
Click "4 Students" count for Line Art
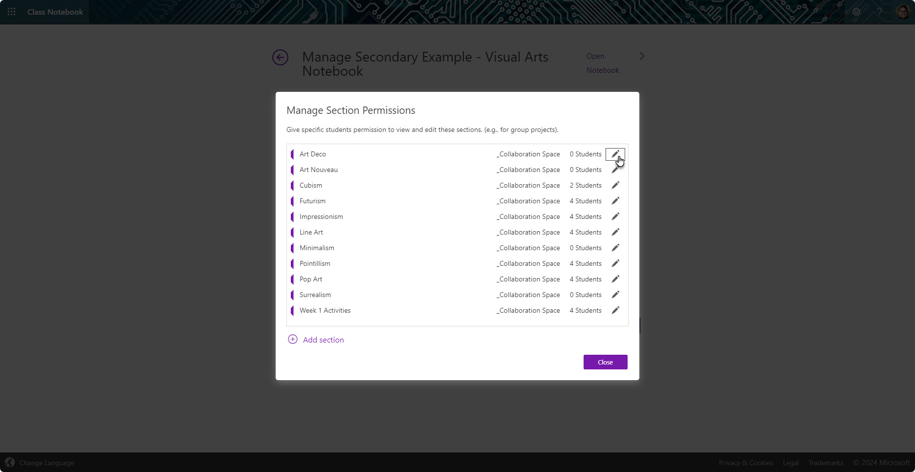pos(586,232)
